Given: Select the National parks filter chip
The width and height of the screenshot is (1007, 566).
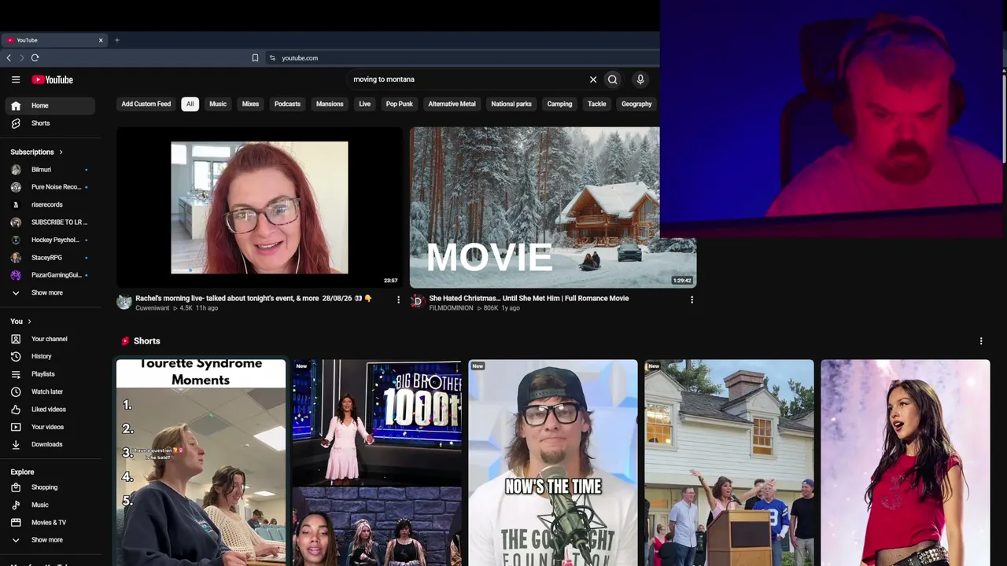Looking at the screenshot, I should pos(511,104).
